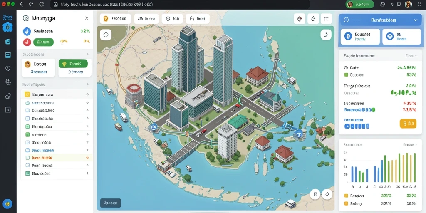Open the extensions puzzle icon in browser toolbar
Screen dimensions: 426x213
(x=383, y=4)
